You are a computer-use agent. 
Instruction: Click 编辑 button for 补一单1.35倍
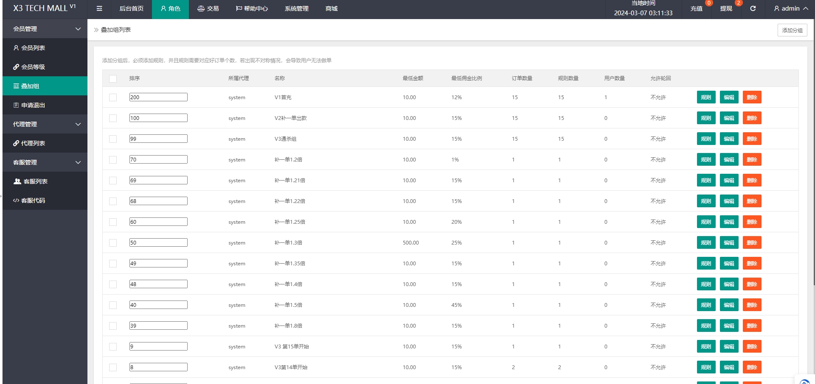pos(729,263)
